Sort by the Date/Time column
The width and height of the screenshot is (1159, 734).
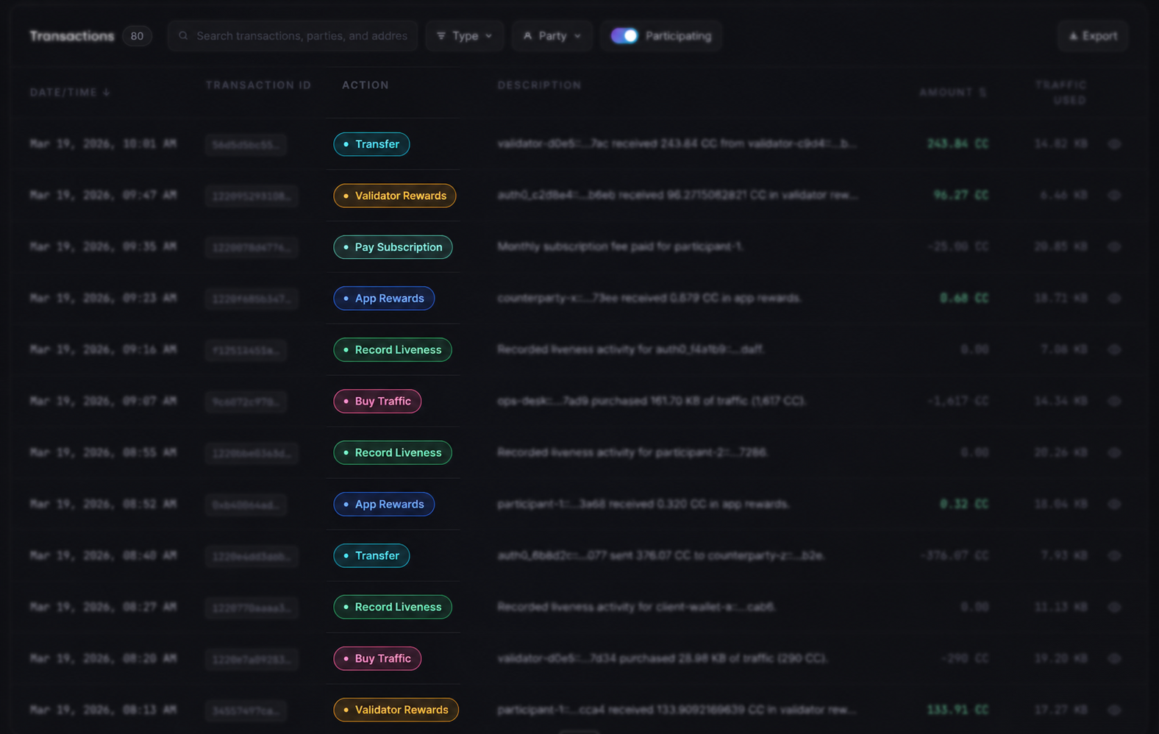pyautogui.click(x=70, y=93)
